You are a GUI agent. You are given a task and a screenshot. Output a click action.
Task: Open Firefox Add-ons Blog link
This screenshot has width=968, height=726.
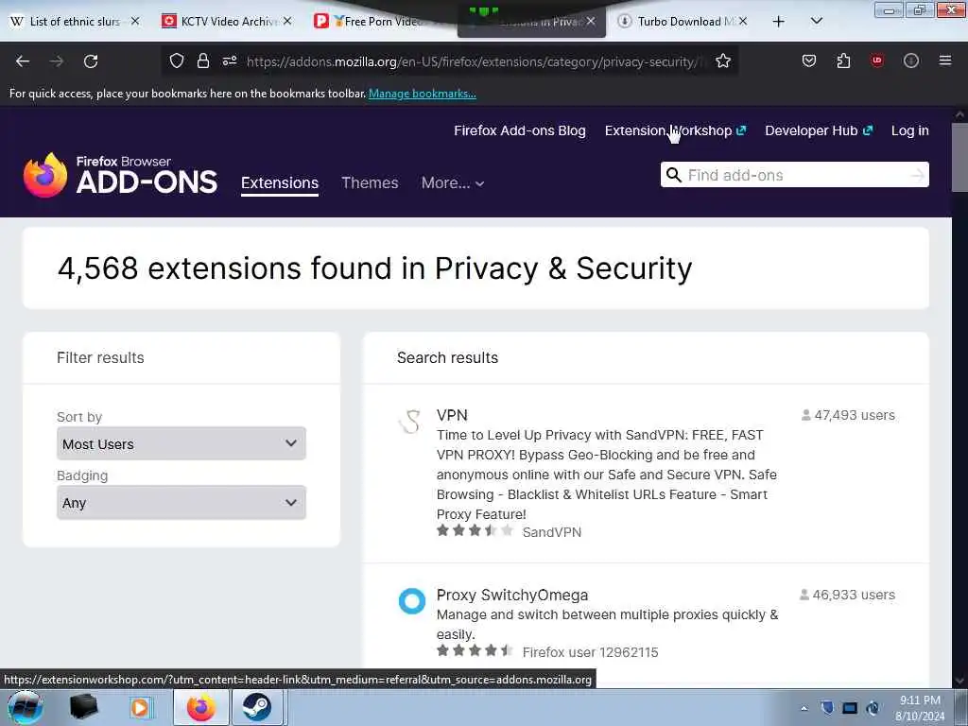click(520, 130)
